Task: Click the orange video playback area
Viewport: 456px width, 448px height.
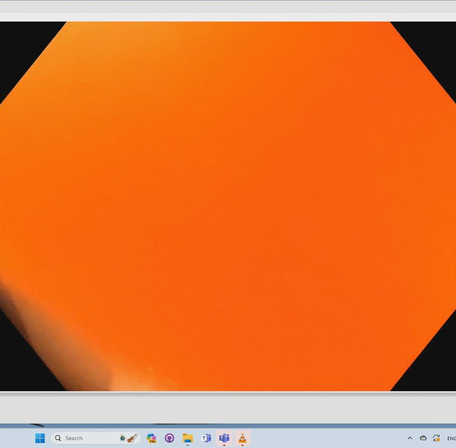Action: pos(228,206)
